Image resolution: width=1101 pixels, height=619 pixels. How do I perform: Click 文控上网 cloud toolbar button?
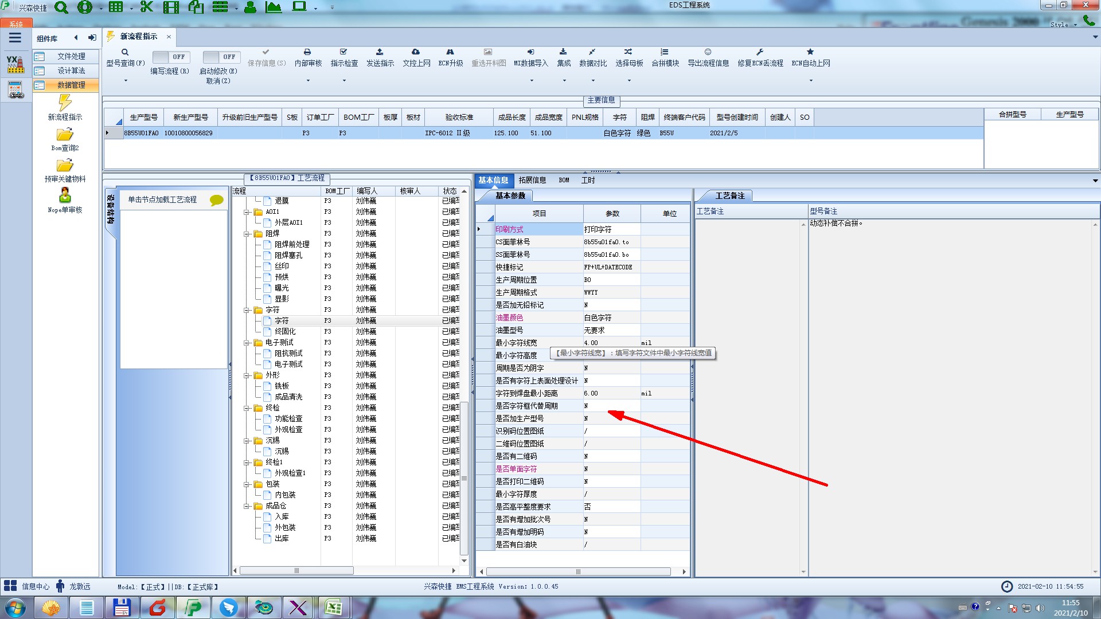pos(416,58)
